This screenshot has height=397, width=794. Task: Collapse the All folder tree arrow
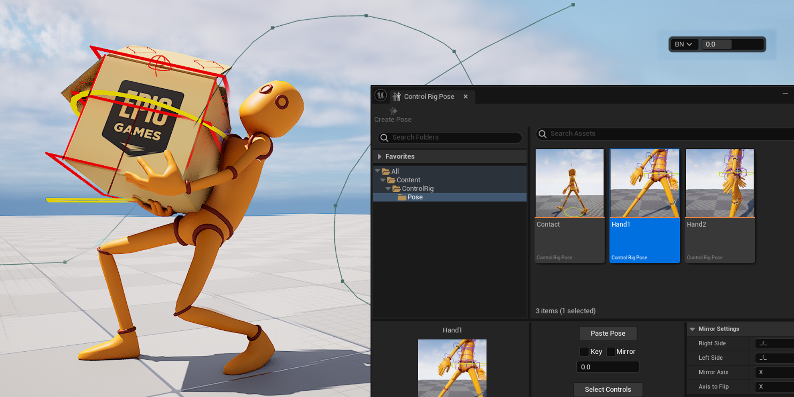click(x=377, y=171)
